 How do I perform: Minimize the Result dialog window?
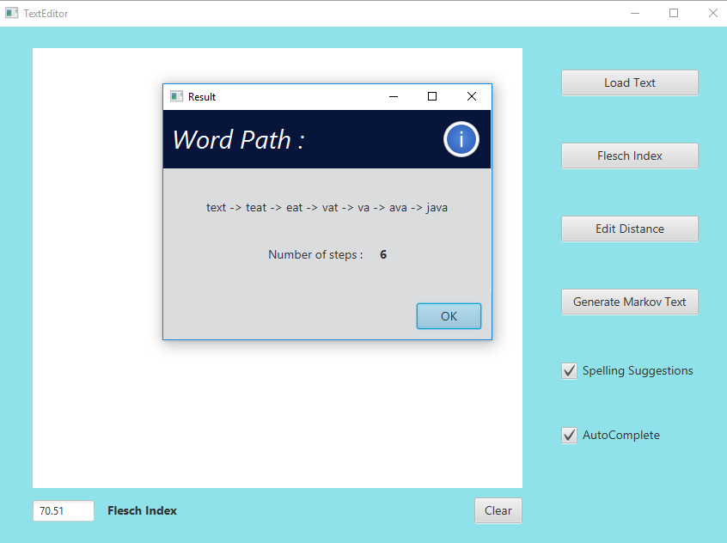point(394,96)
